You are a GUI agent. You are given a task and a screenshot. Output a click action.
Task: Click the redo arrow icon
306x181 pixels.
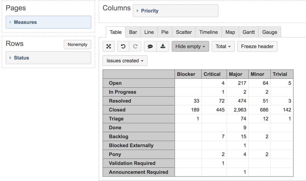click(135, 47)
